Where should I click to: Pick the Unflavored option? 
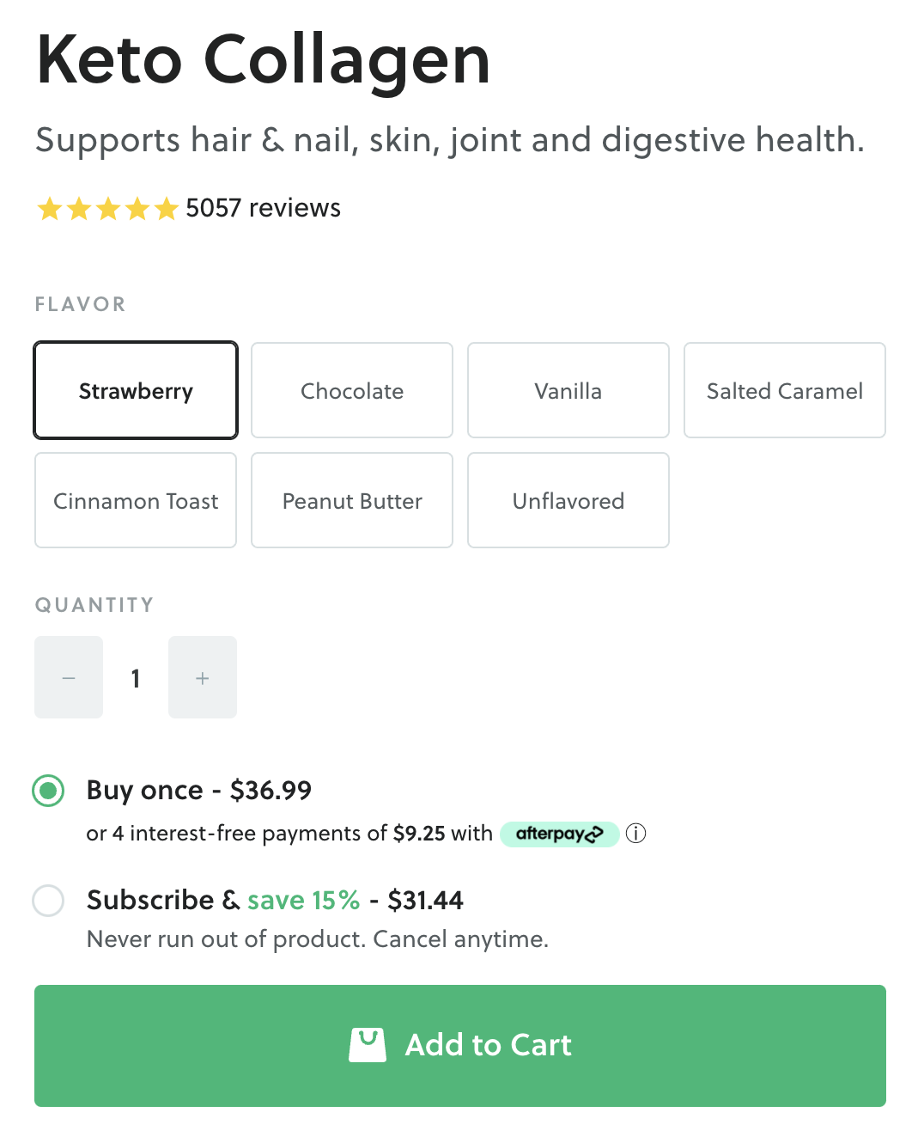click(568, 500)
